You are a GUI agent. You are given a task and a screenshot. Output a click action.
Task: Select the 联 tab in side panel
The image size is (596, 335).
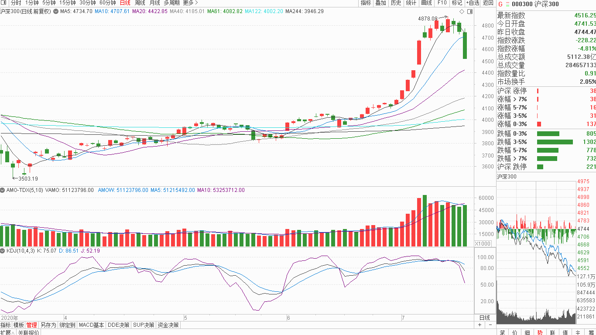pos(553,332)
